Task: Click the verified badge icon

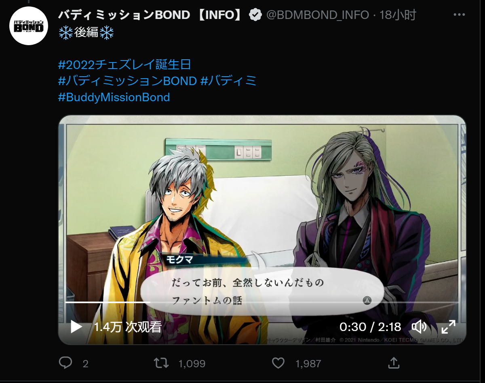Action: 255,15
